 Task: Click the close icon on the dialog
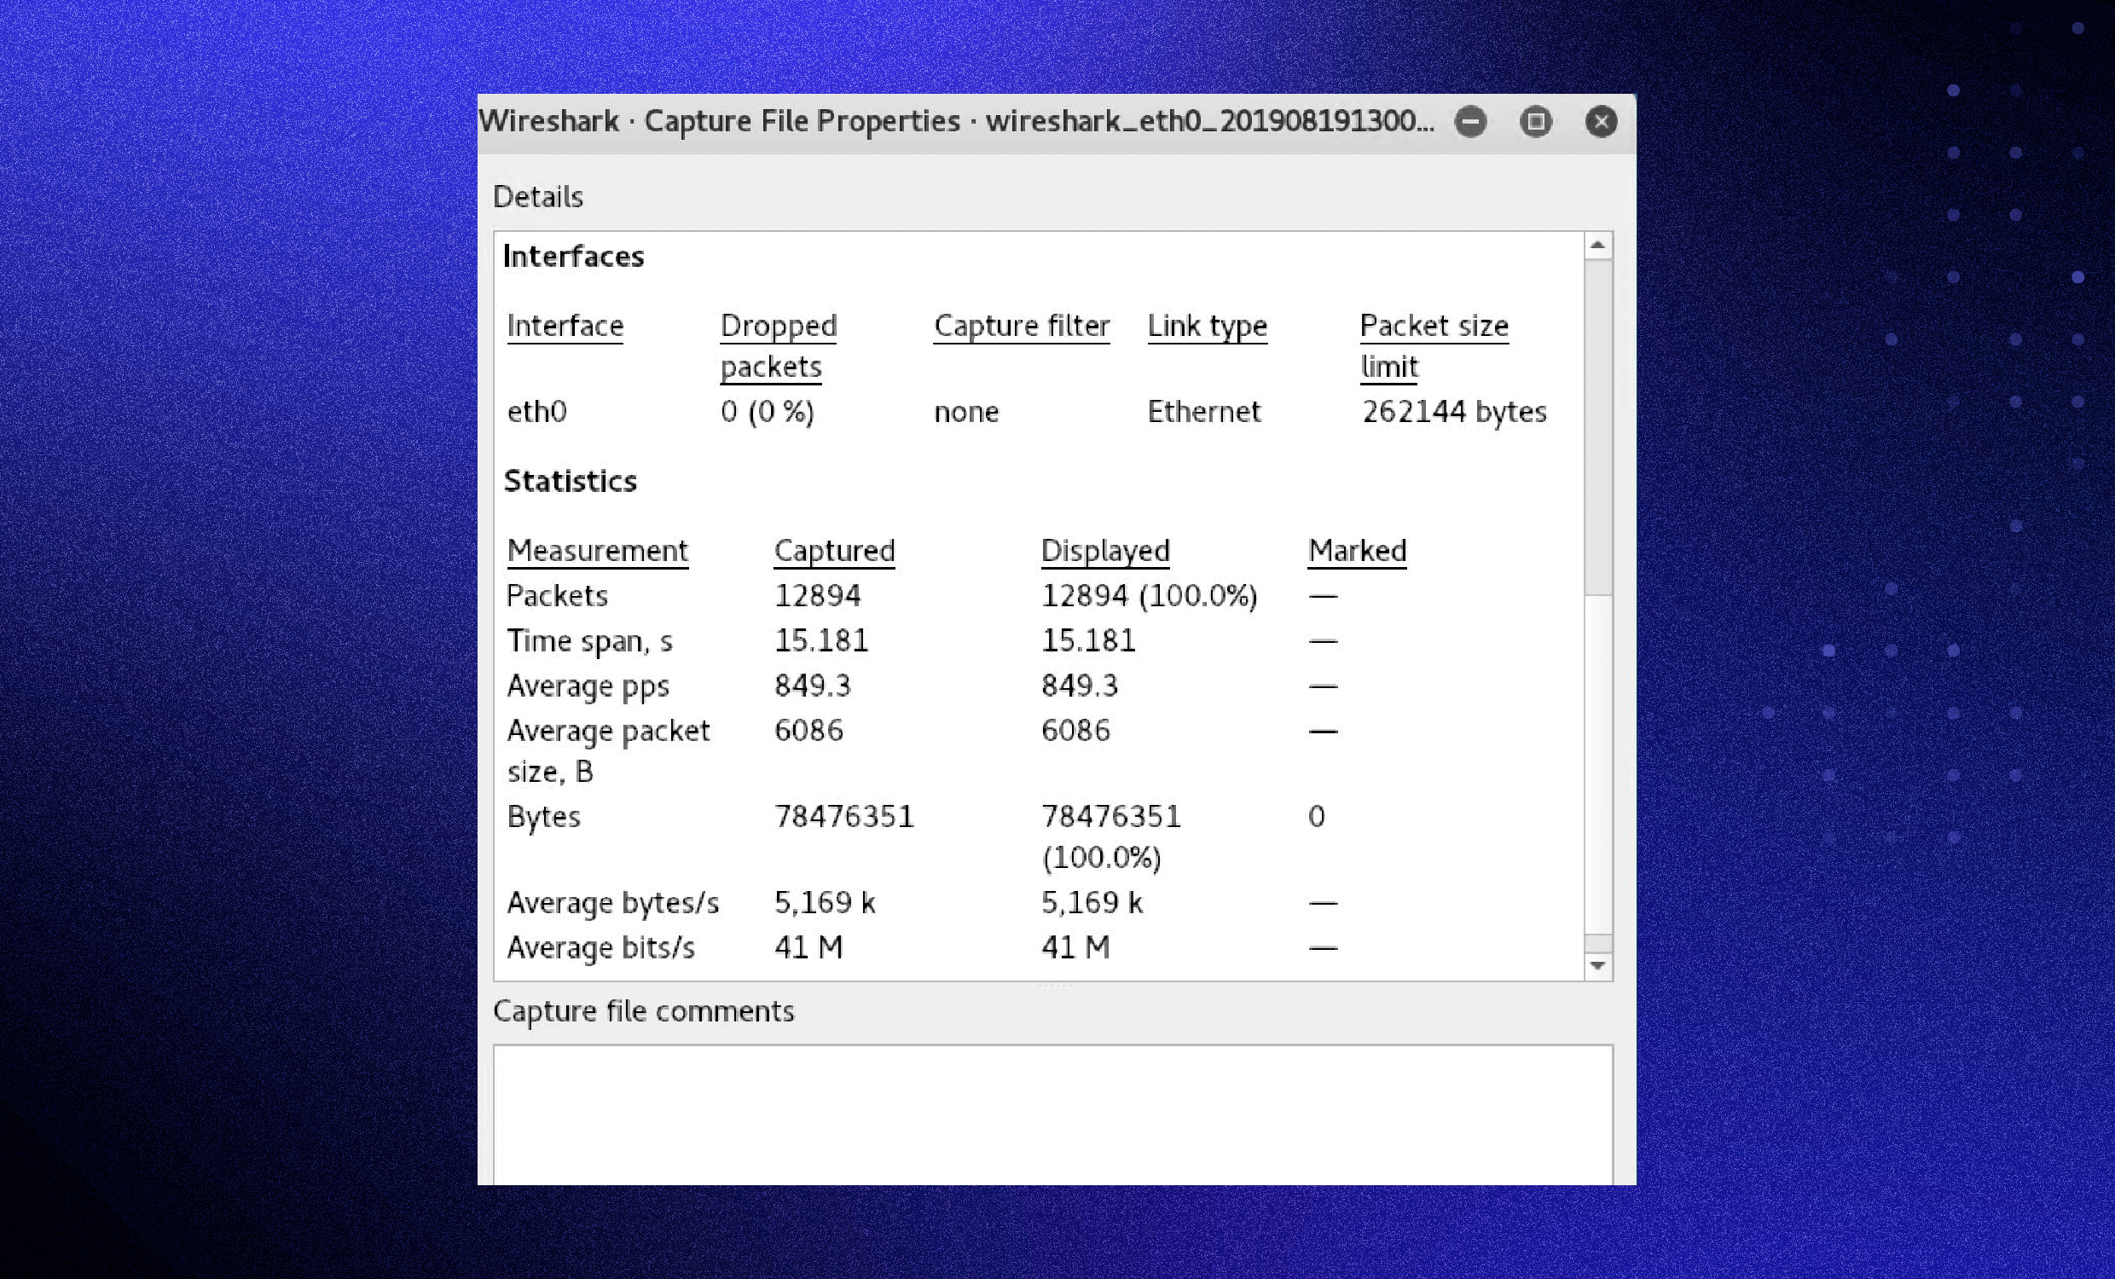1600,121
